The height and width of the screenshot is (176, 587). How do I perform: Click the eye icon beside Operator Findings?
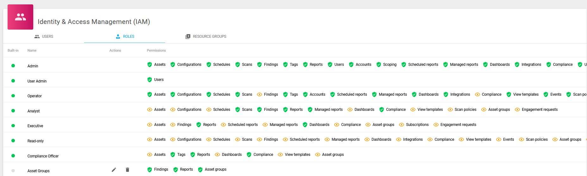coord(259,94)
